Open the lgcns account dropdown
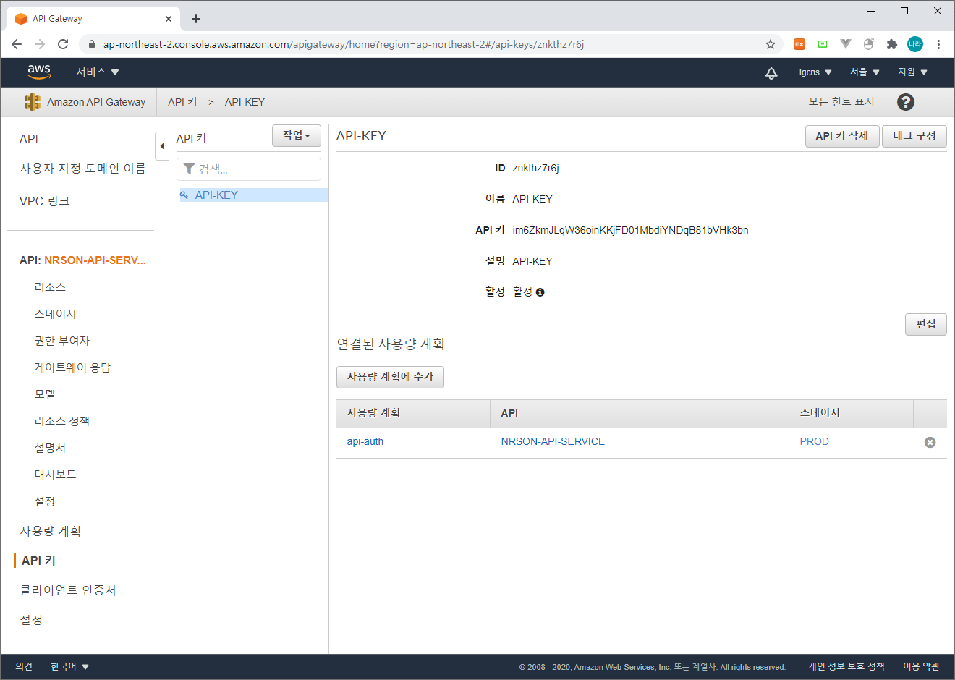The image size is (955, 680). pos(815,72)
